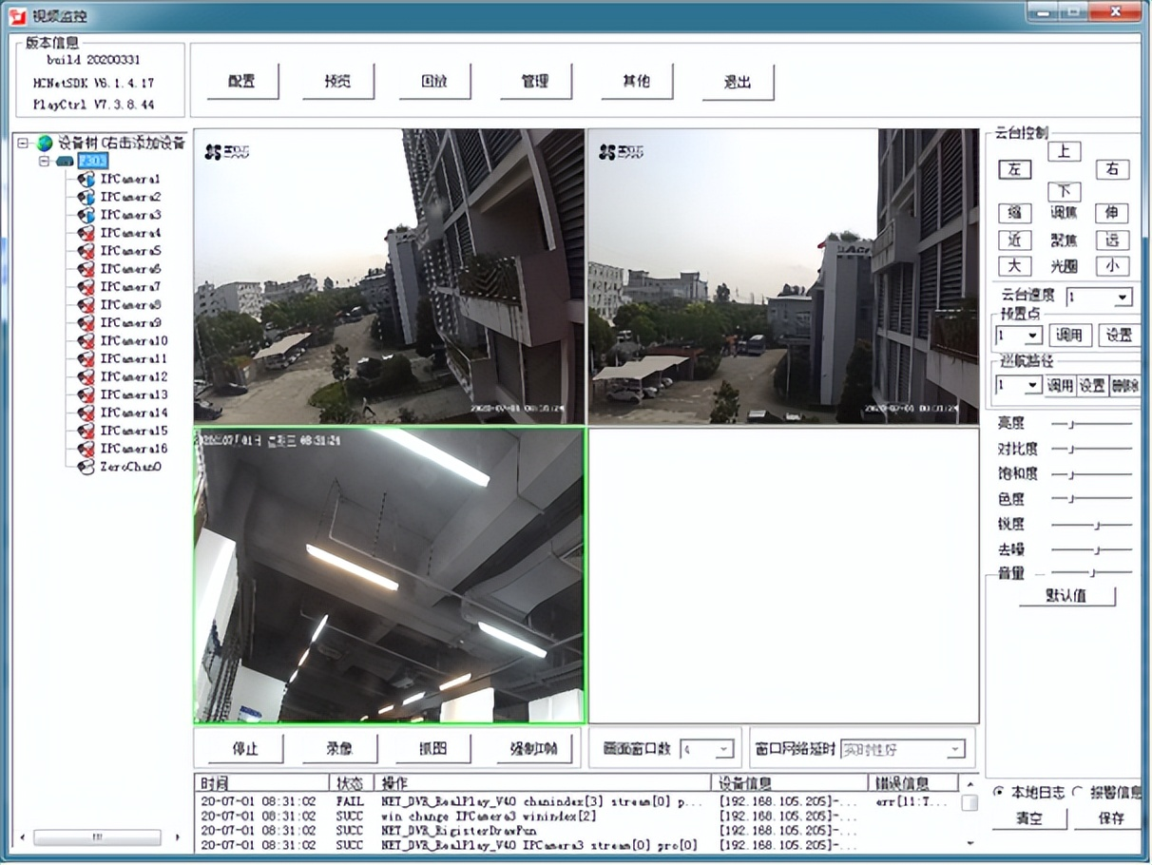Collapse the F303 device node
This screenshot has height=865, width=1152.
44,162
